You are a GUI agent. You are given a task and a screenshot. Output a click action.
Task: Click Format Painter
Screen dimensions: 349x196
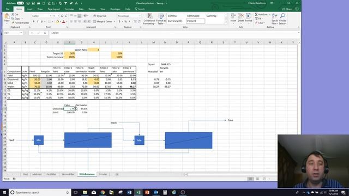click(21, 23)
